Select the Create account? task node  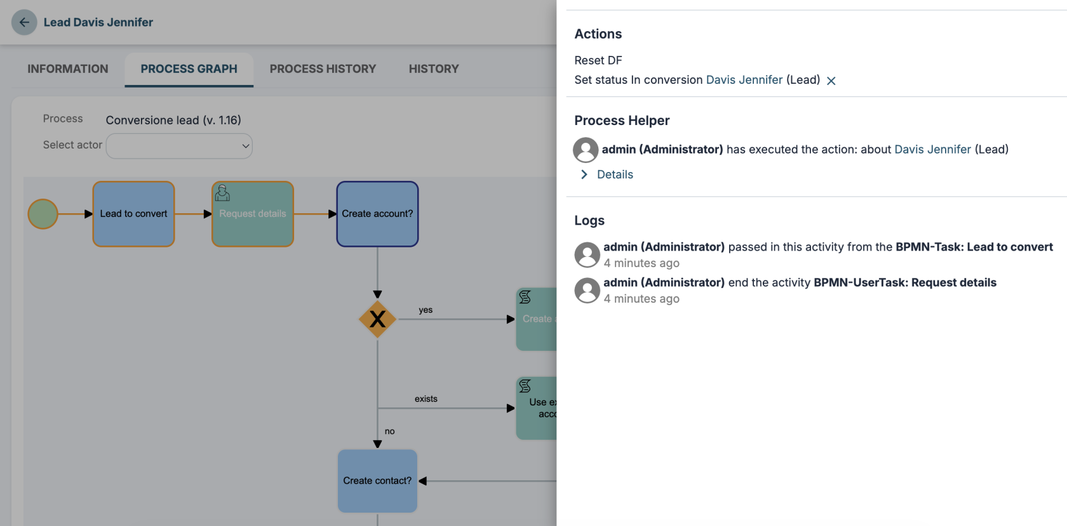pyautogui.click(x=377, y=214)
